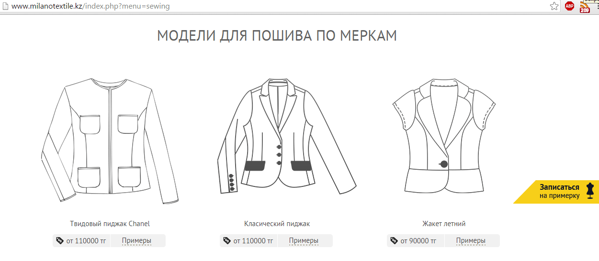The image size is (599, 261).
Task: Click the Класический пиджак title
Action: click(x=277, y=224)
